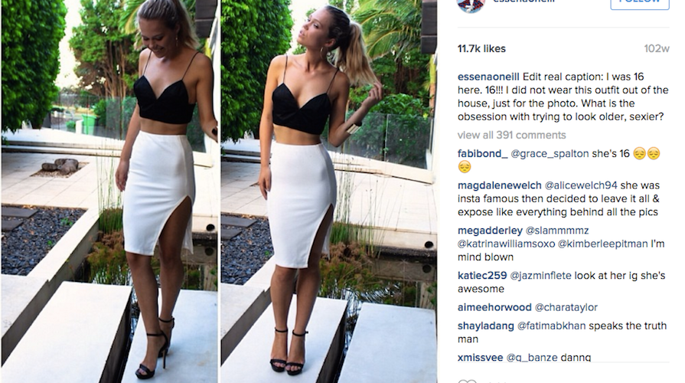Open mentioned user @kimberleepitman
The width and height of the screenshot is (685, 383).
603,244
